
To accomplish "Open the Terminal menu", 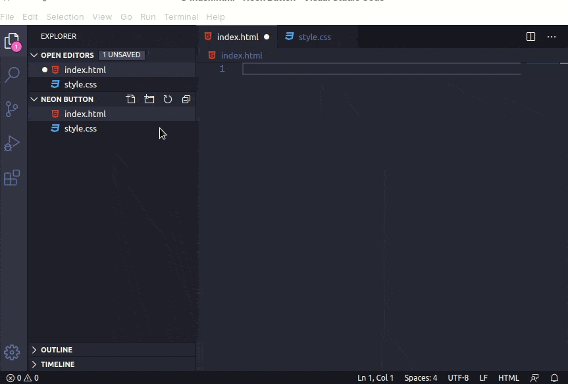I will click(181, 16).
